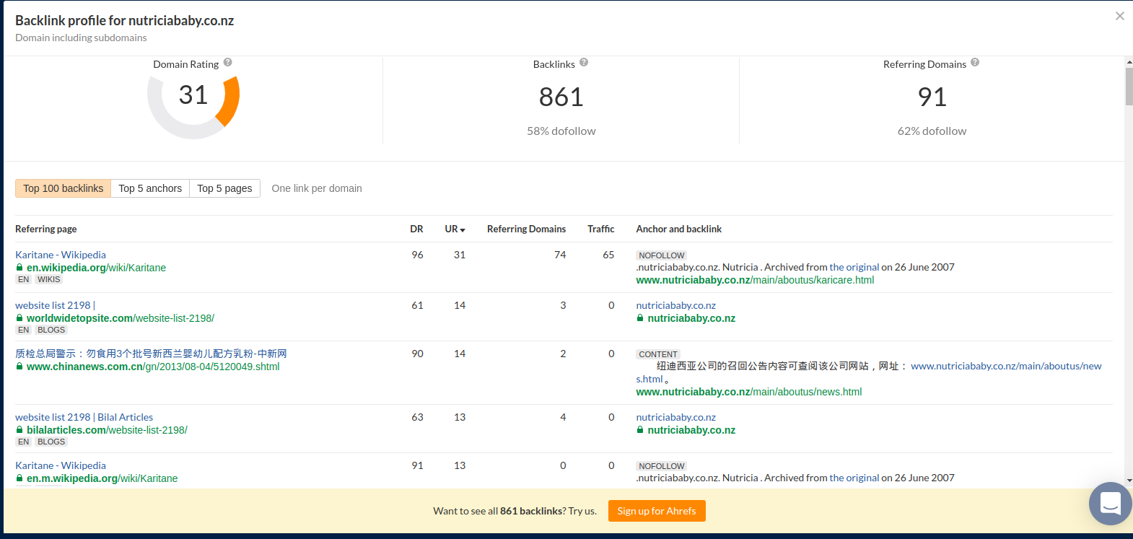Open the en.m.wikipedia.org/wiki/Karitane URL

(102, 478)
